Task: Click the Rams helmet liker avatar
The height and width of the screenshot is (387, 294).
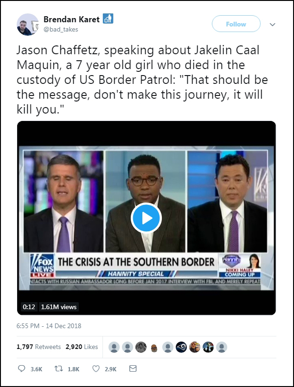Action: (181, 347)
